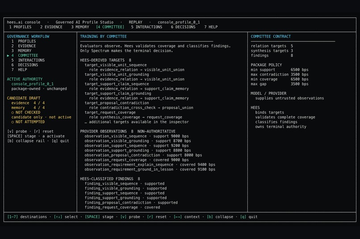The width and height of the screenshot is (360, 239).
Task: Click observation_visible_grounding row
Action: 138,141
